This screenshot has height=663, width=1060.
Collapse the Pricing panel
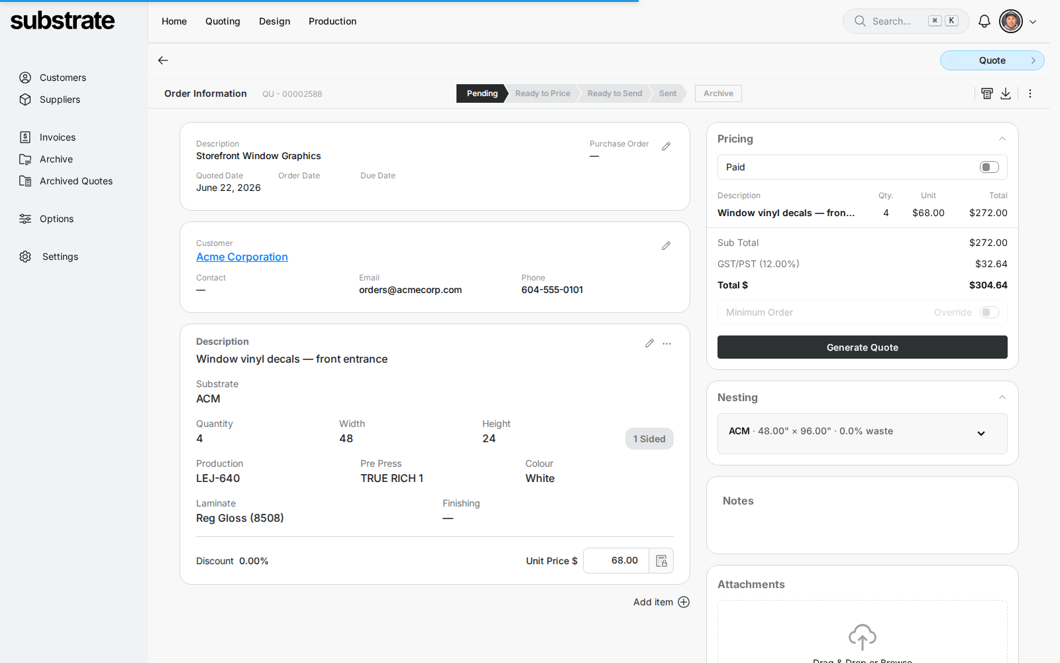point(1002,139)
